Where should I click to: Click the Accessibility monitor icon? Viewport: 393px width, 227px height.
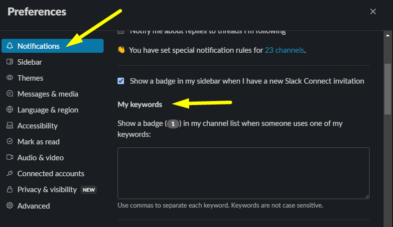click(9, 126)
